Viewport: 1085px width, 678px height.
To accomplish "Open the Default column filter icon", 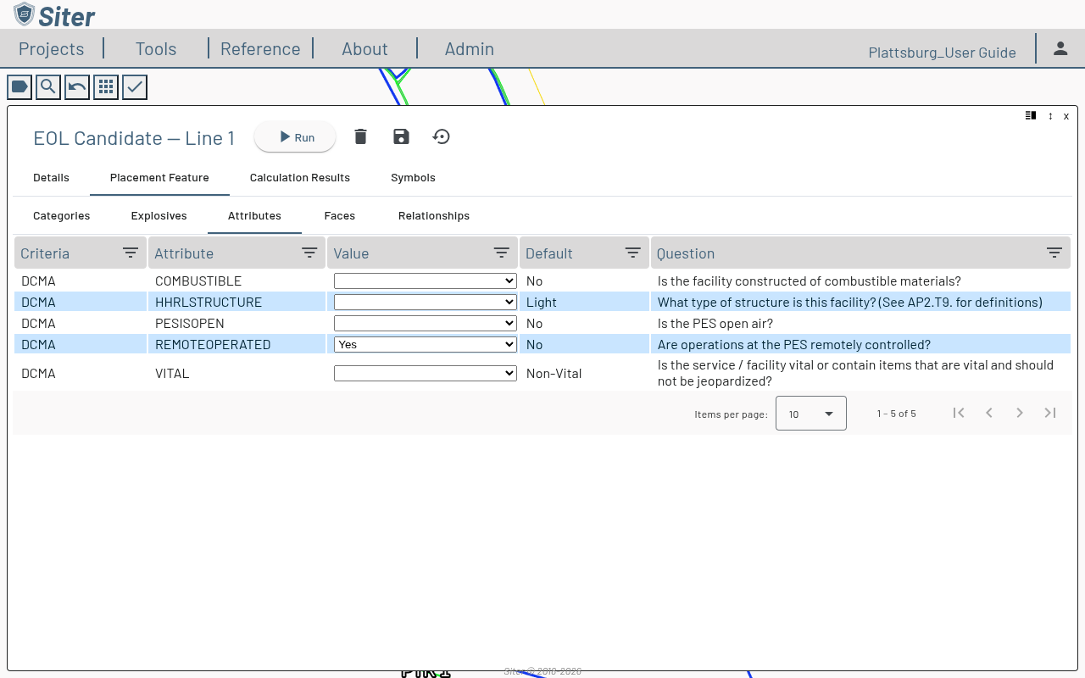I will click(x=632, y=253).
